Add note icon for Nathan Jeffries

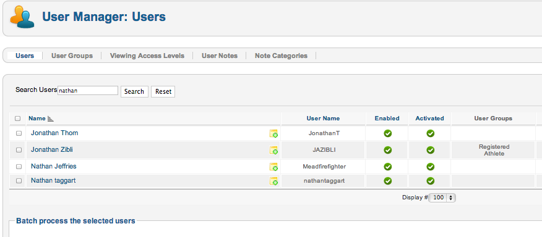(273, 167)
